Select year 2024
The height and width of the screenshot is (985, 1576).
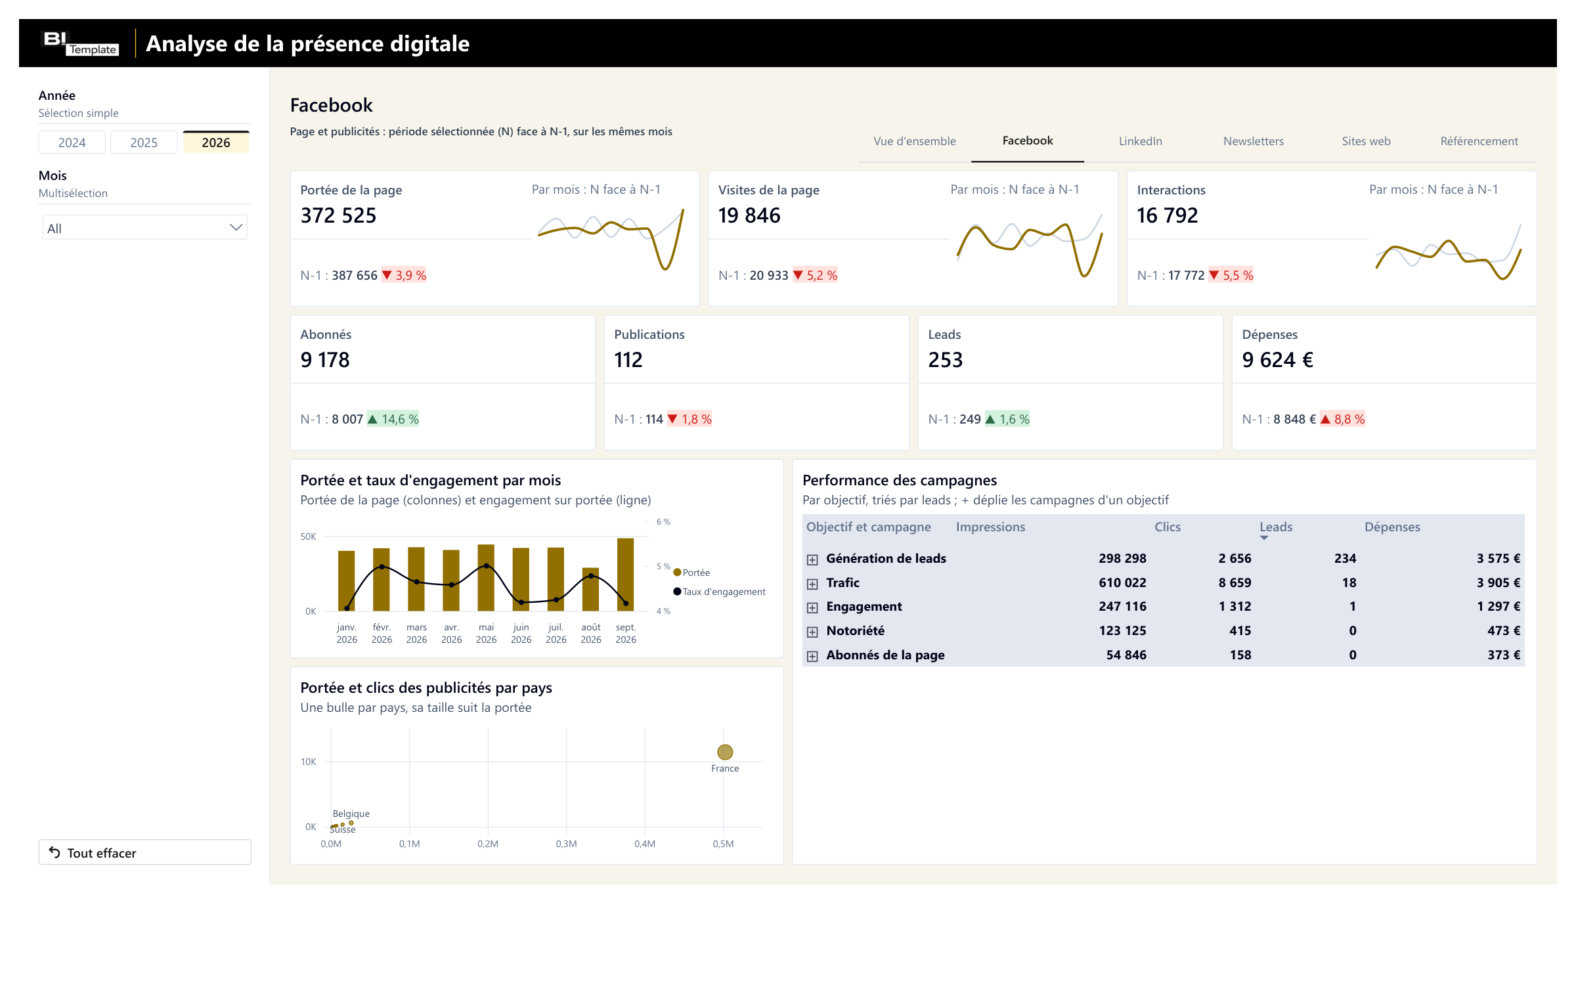click(72, 142)
